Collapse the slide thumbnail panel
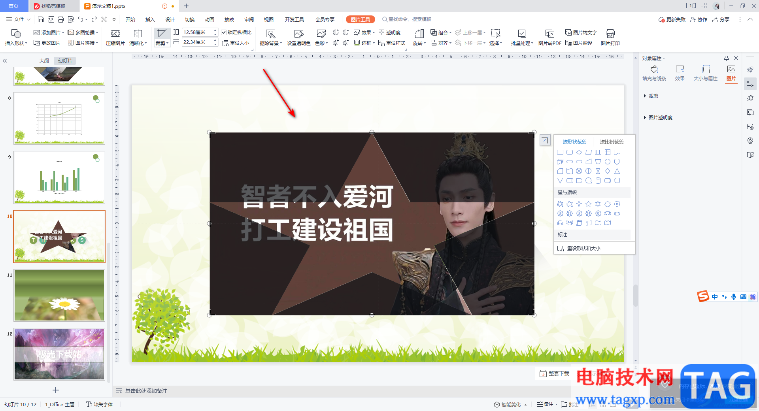The image size is (759, 411). click(x=5, y=61)
